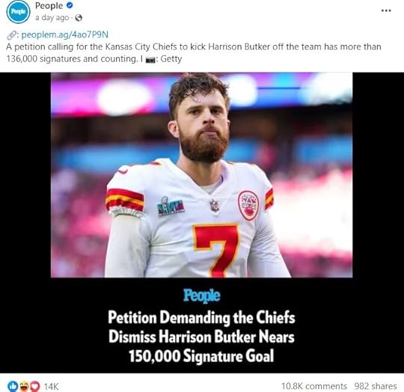Screen dimensions: 404x392
Task: Click the Getty photo credit text
Action: click(171, 59)
